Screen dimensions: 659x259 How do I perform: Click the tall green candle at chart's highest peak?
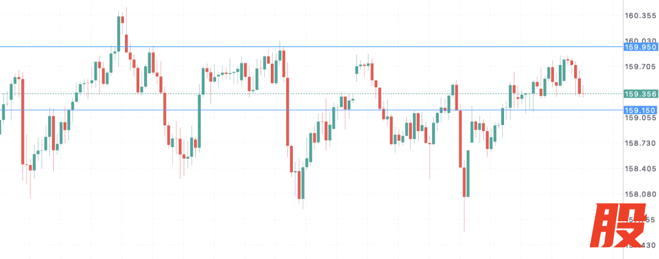tap(119, 34)
